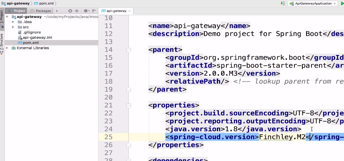Show more project view tabs arrow
The width and height of the screenshot is (344, 161).
point(57,11)
